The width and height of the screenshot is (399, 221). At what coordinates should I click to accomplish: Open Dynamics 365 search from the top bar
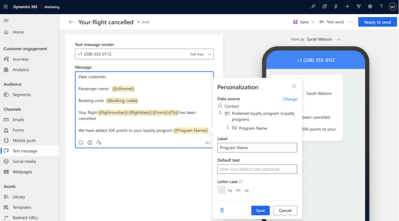[313, 6]
